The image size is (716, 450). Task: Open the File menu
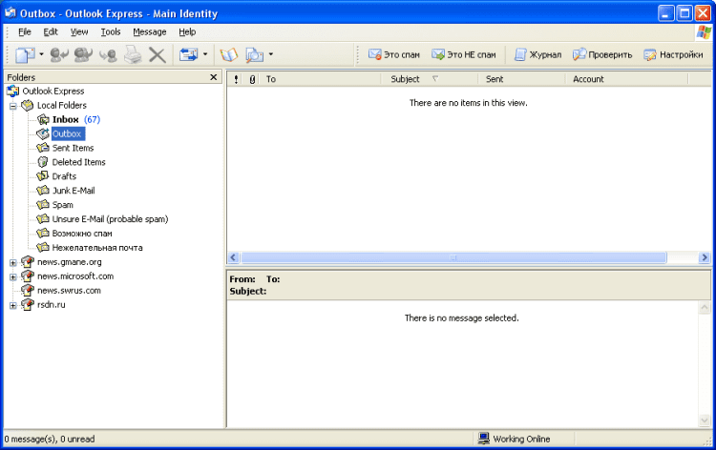pos(24,31)
